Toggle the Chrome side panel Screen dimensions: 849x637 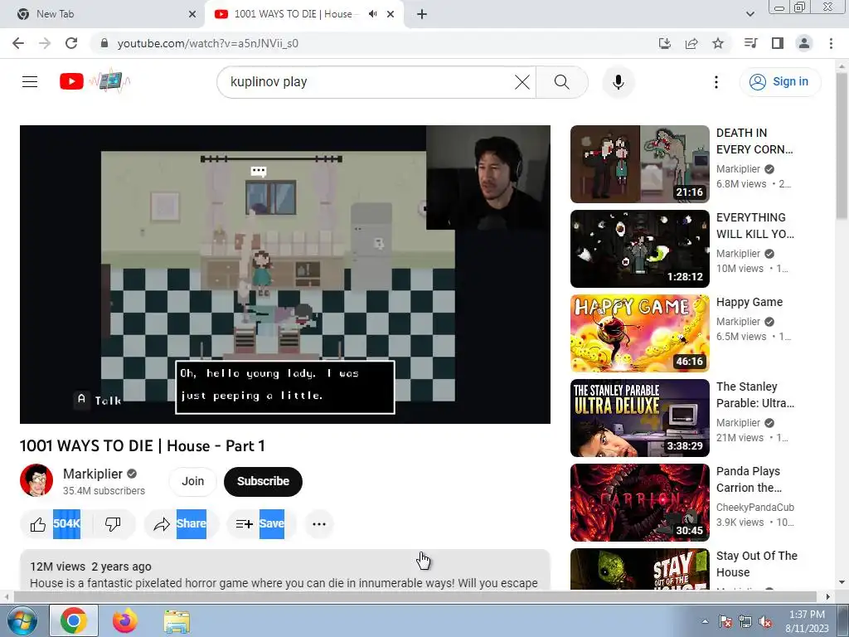pyautogui.click(x=778, y=43)
